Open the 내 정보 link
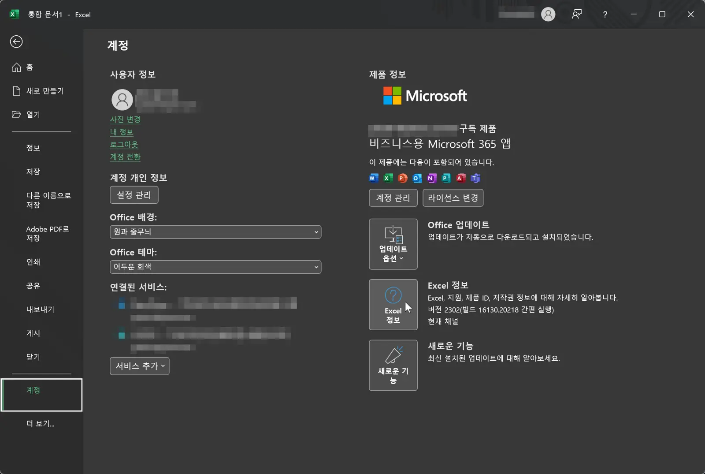Viewport: 705px width, 474px height. pyautogui.click(x=122, y=132)
